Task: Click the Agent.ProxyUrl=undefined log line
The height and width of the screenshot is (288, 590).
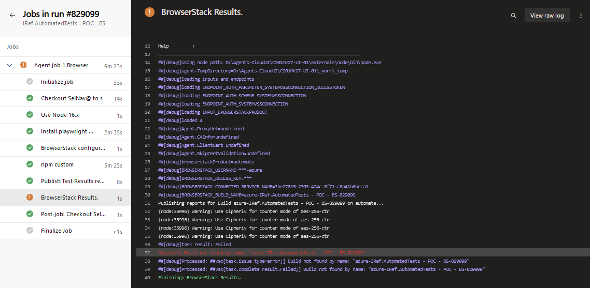Action: (x=201, y=129)
